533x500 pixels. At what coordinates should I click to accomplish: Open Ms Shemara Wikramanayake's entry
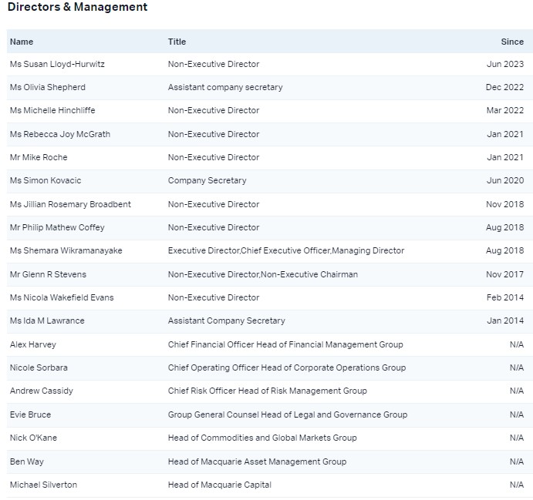tap(66, 250)
